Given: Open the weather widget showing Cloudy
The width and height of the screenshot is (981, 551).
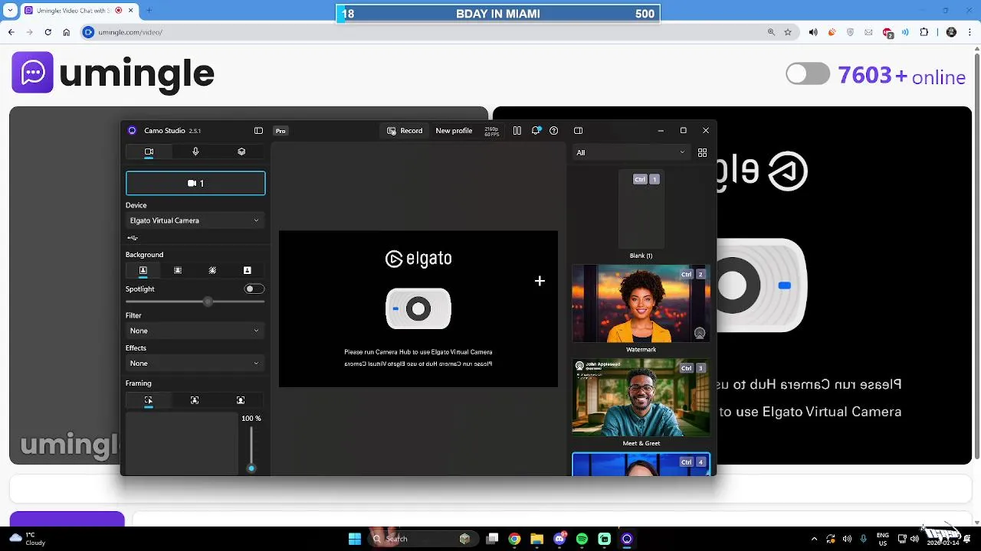Looking at the screenshot, I should [x=29, y=539].
